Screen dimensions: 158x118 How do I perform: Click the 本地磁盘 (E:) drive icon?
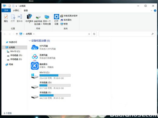pyautogui.click(x=35, y=97)
